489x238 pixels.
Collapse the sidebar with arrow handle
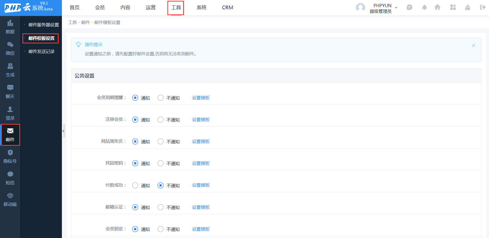[63, 131]
